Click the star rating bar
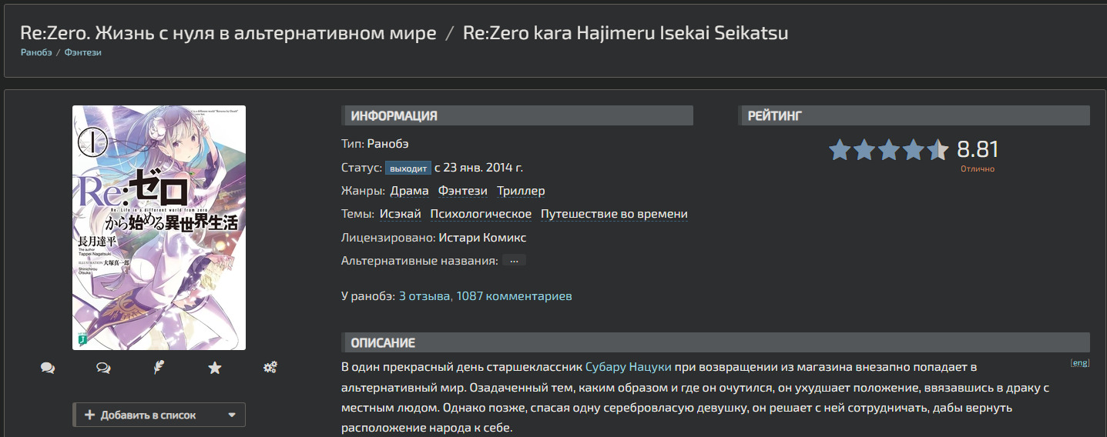1107x437 pixels. [x=888, y=149]
